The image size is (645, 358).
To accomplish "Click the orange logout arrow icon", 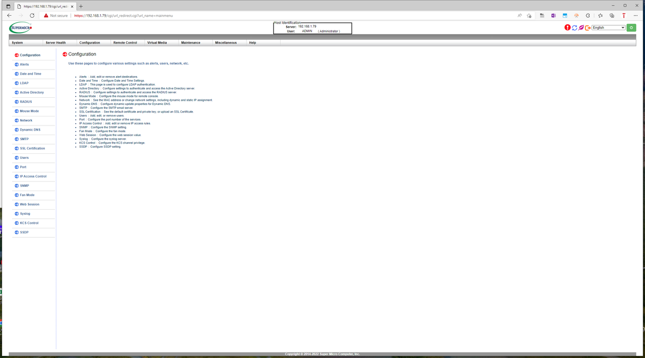I will point(588,28).
